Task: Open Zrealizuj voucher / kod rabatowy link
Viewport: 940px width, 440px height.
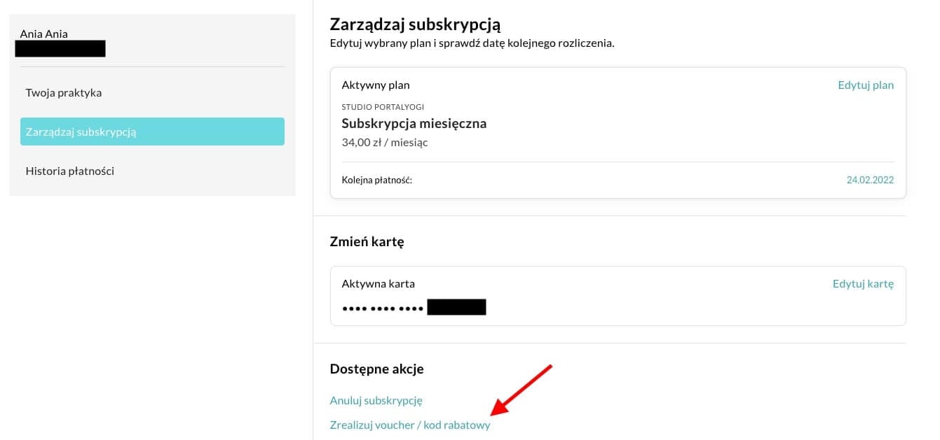Action: 410,425
